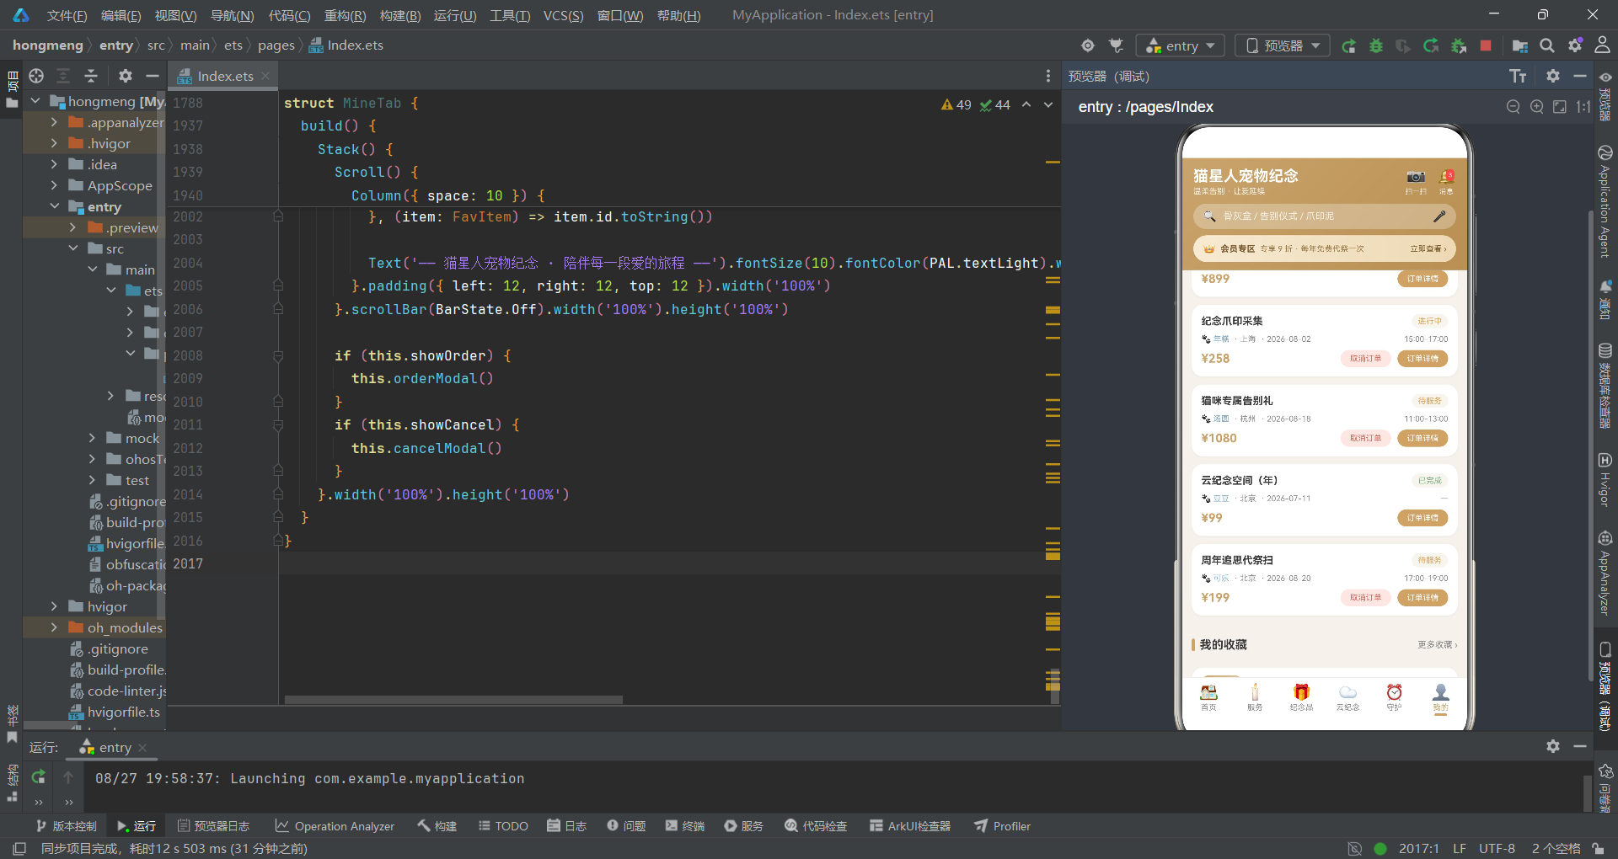The image size is (1618, 859).
Task: Open project panel settings gear
Action: [126, 76]
